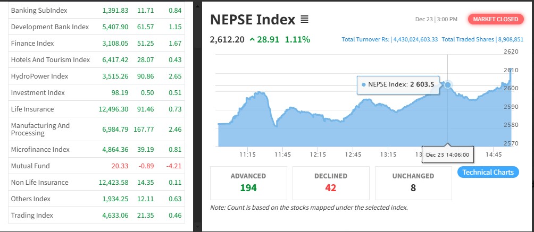The width and height of the screenshot is (534, 232).
Task: Select the UNCHANGED 8 stocks box
Action: (x=413, y=183)
